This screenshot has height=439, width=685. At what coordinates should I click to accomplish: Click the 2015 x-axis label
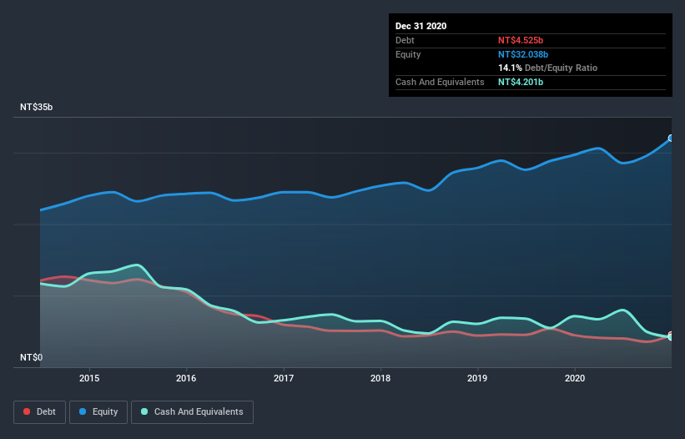[89, 378]
